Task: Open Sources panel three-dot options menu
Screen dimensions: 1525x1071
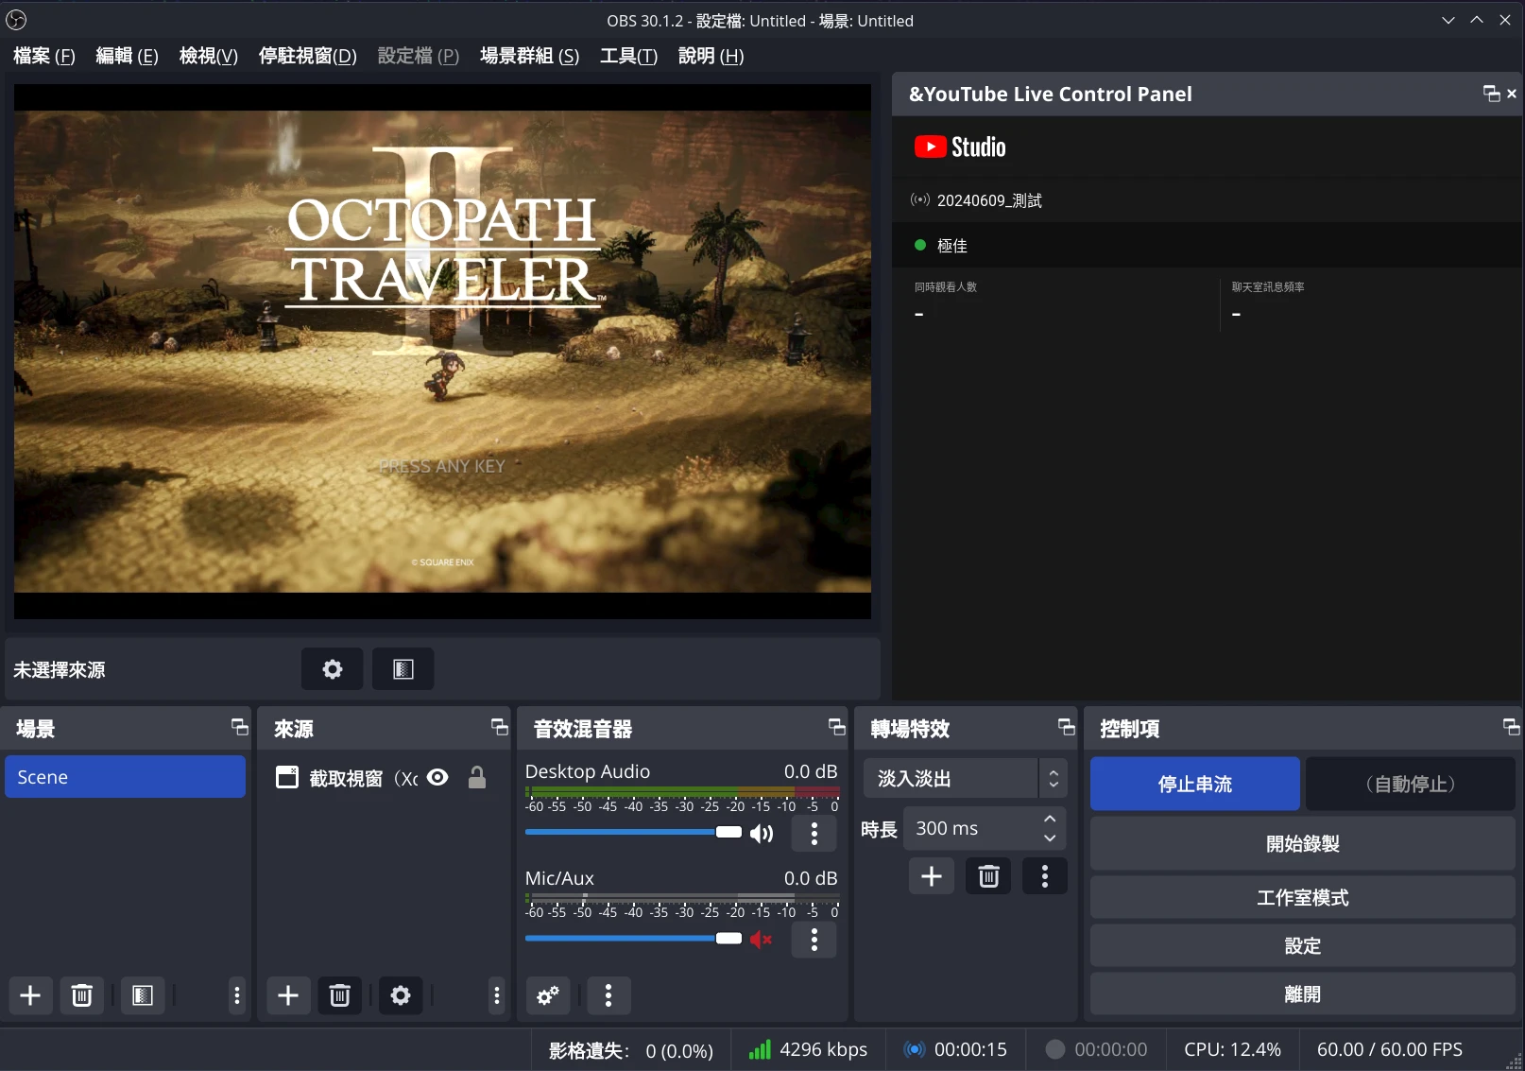Action: [497, 995]
